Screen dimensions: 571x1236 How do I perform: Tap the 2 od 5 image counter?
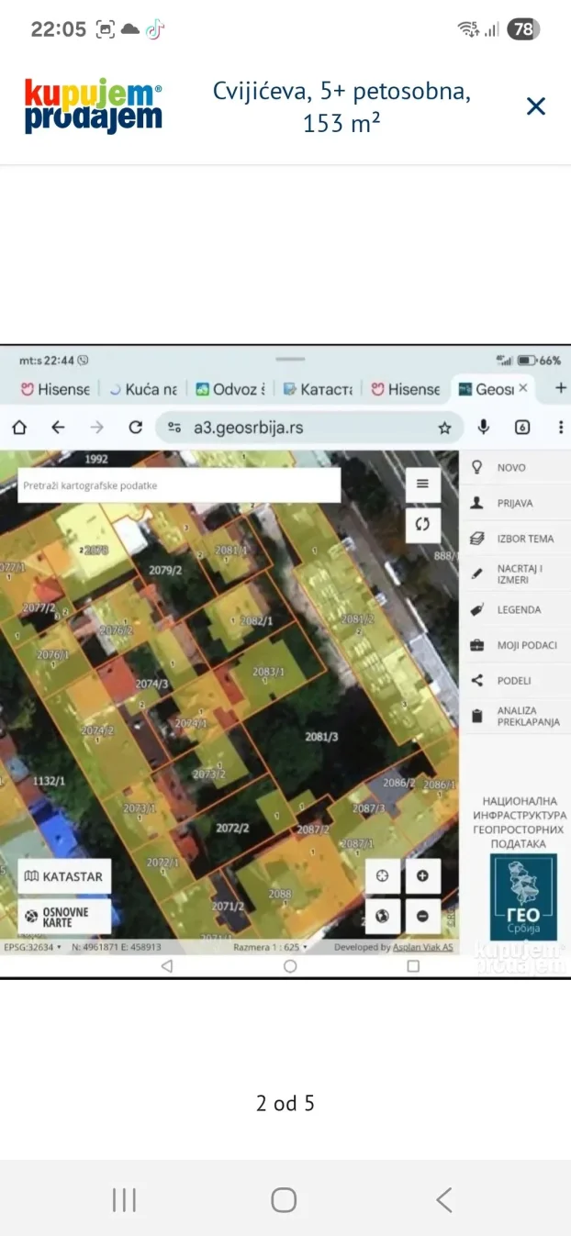pos(285,1103)
